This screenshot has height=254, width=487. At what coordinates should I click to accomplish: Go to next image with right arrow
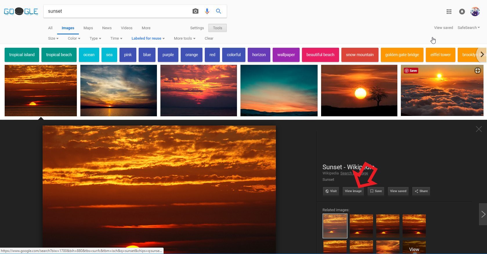point(483,214)
